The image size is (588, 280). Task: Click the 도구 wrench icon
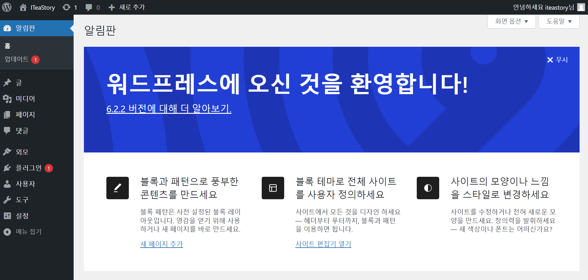pos(7,200)
